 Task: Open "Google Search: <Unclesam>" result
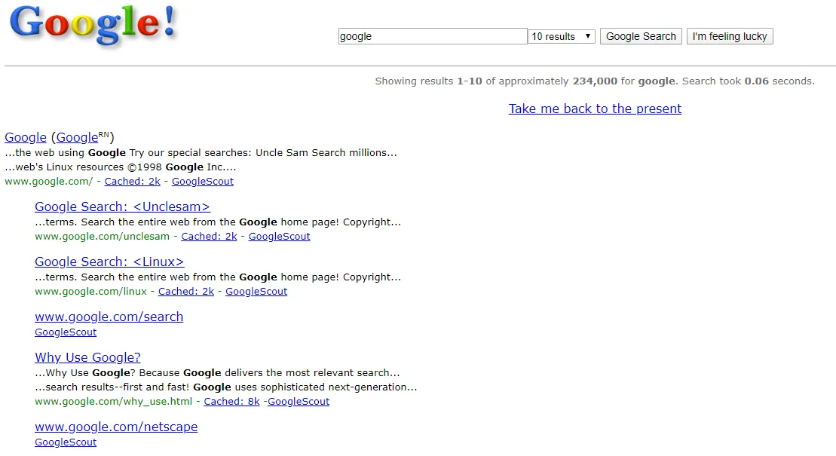tap(122, 207)
